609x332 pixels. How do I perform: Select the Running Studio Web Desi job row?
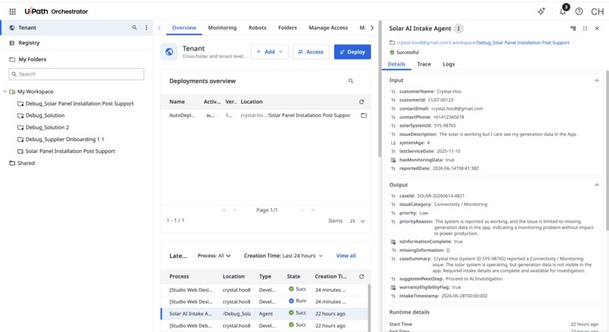[x=264, y=301]
